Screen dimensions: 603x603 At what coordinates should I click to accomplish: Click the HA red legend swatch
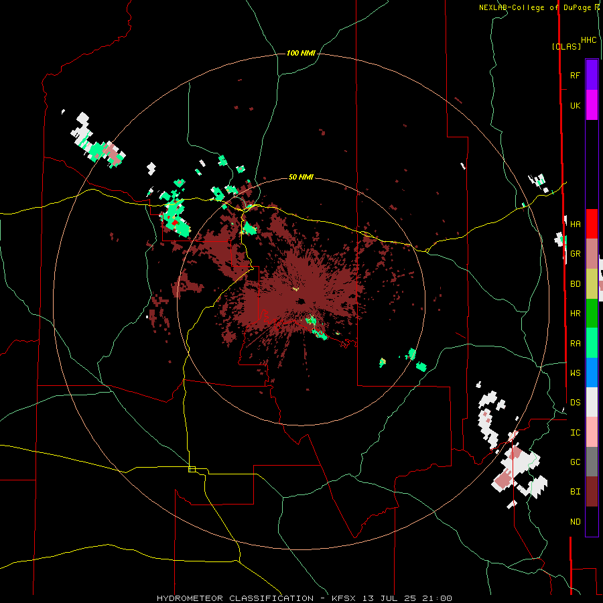[x=592, y=224]
